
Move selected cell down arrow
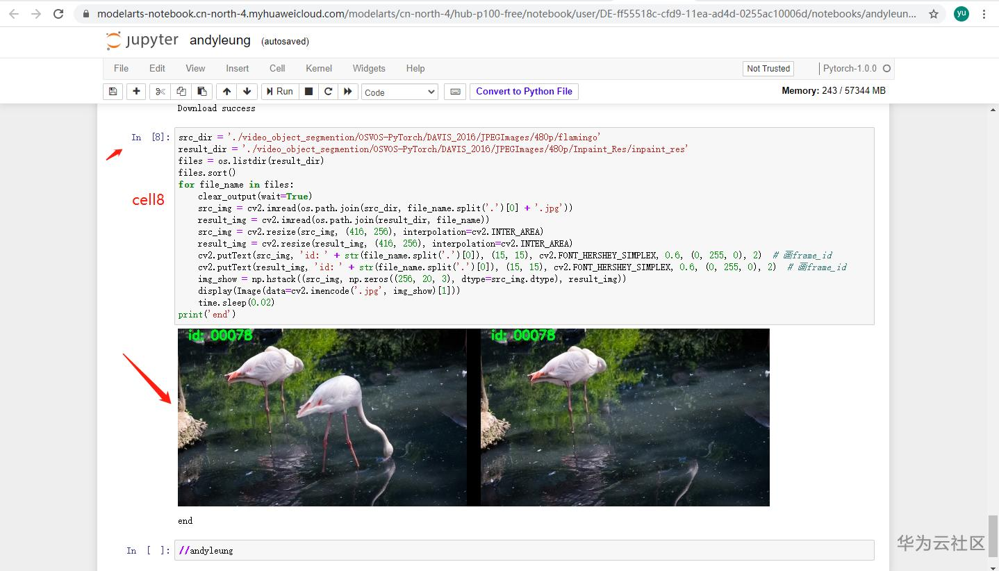click(247, 92)
